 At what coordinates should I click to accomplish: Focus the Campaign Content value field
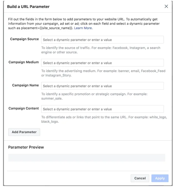click(103, 109)
